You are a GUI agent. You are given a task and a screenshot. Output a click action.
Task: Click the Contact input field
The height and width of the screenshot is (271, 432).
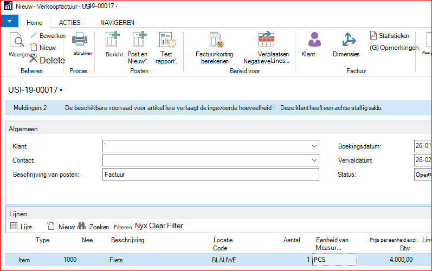(x=211, y=160)
